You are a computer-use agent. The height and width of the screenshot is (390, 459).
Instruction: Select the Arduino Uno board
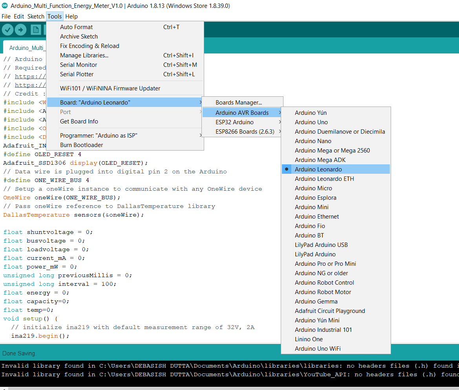point(311,122)
